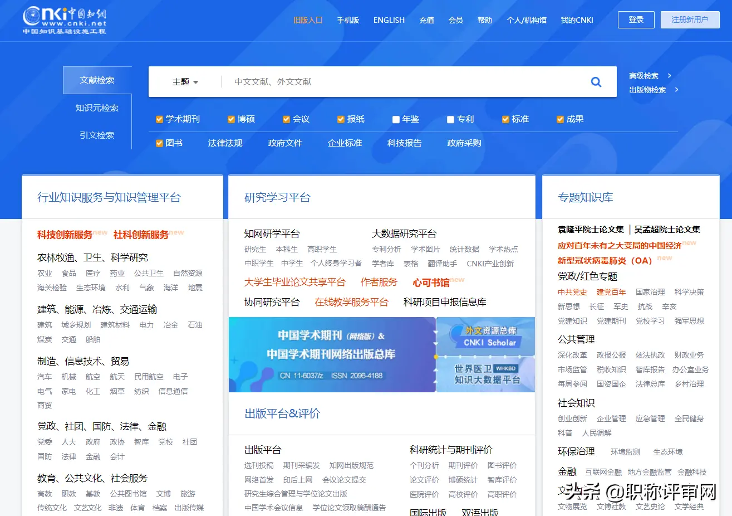Open the 作者服务 link
Viewport: 732px width, 516px height.
379,282
